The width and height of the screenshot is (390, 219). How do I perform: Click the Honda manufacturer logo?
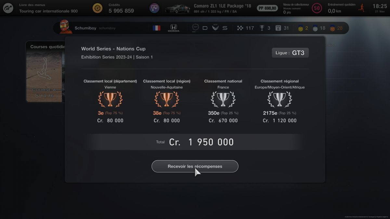(x=173, y=28)
